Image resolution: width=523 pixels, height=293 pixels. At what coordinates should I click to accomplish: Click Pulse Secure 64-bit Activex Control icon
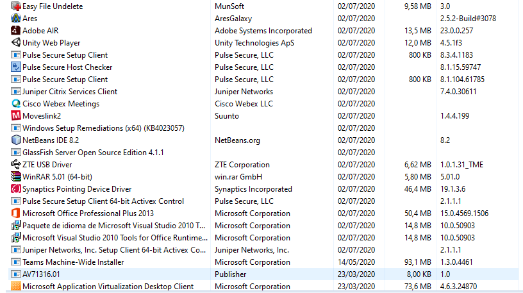pos(15,201)
